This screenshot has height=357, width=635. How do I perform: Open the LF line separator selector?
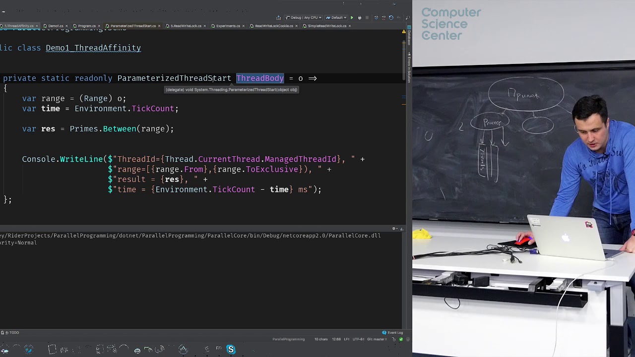pyautogui.click(x=347, y=339)
